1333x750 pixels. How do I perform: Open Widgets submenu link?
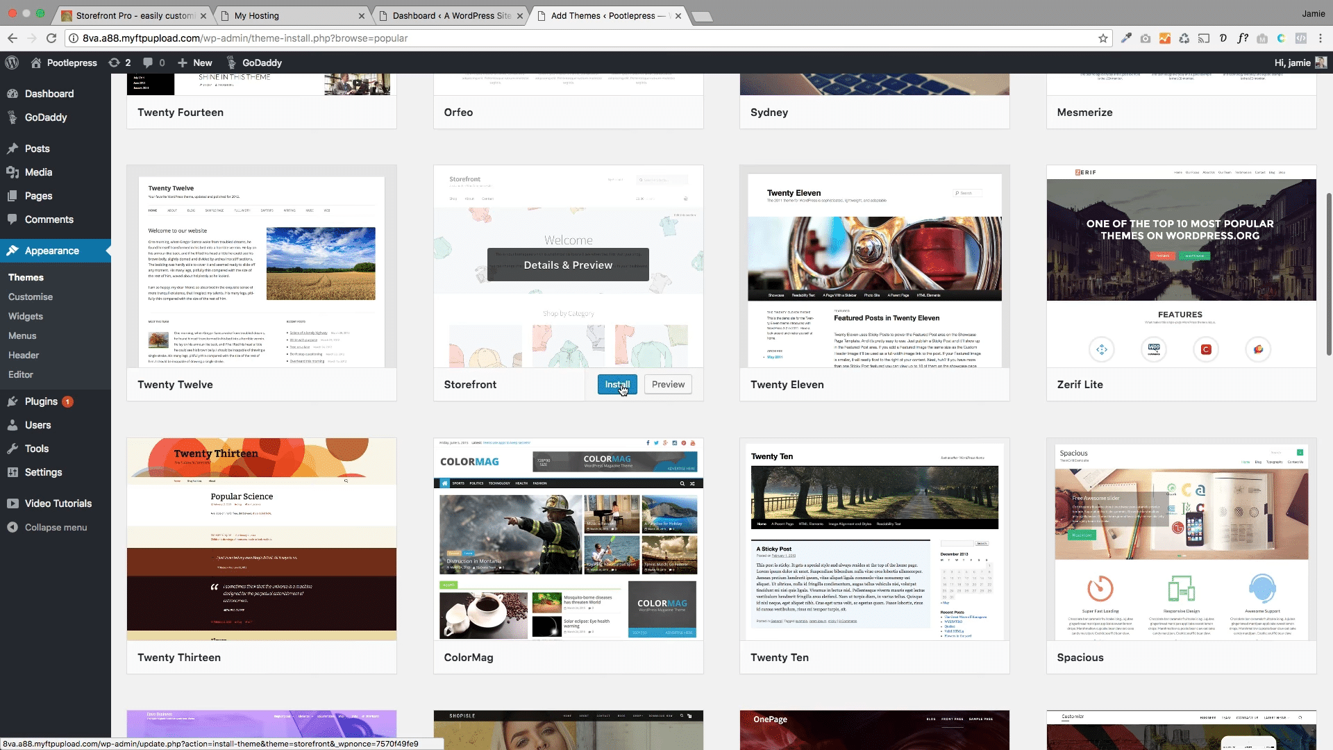[x=26, y=316]
